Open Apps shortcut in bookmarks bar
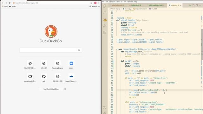Viewport: 203px width, 114px height. 5,6
